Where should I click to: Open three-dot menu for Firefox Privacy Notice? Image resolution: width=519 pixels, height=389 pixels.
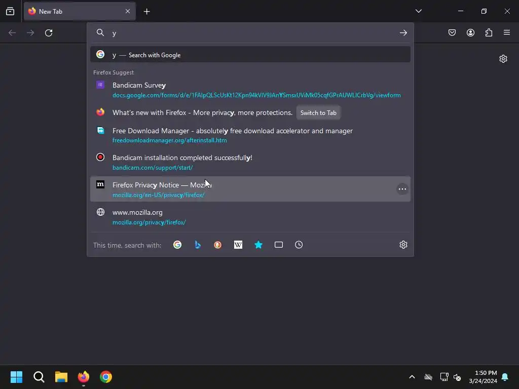pos(402,189)
